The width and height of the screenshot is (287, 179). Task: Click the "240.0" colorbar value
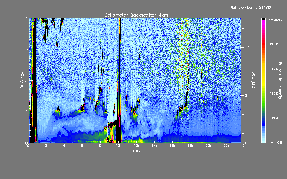point(274,44)
